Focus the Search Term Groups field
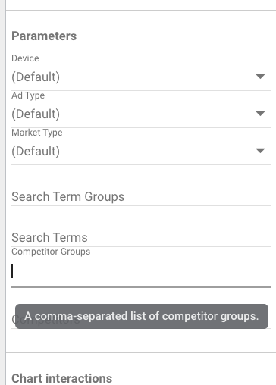Image resolution: width=276 pixels, height=385 pixels. point(141,196)
